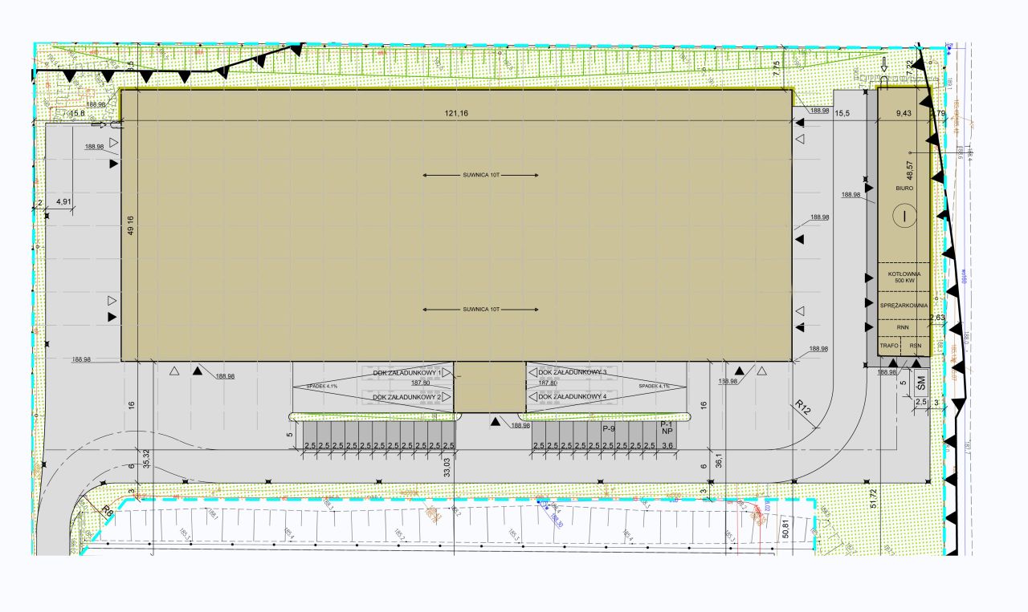Click the 2,79 dimension near office

coord(937,114)
